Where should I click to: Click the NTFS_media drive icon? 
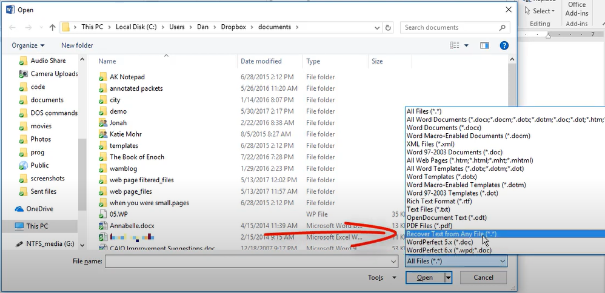(19, 244)
